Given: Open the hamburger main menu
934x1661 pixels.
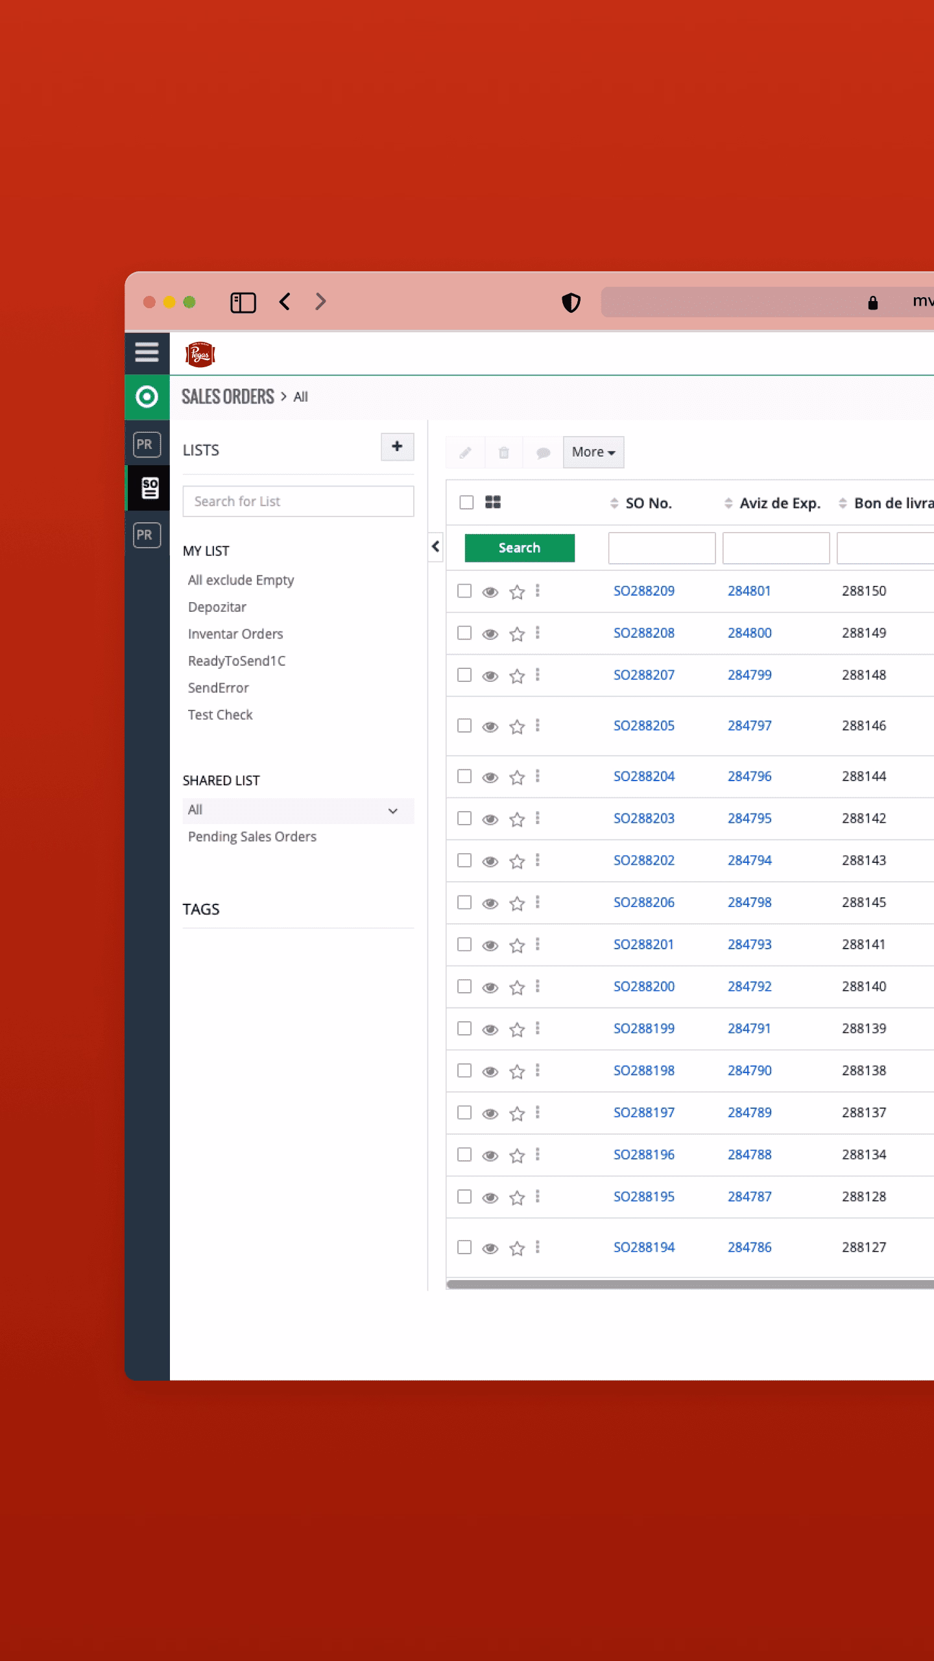Looking at the screenshot, I should tap(147, 352).
